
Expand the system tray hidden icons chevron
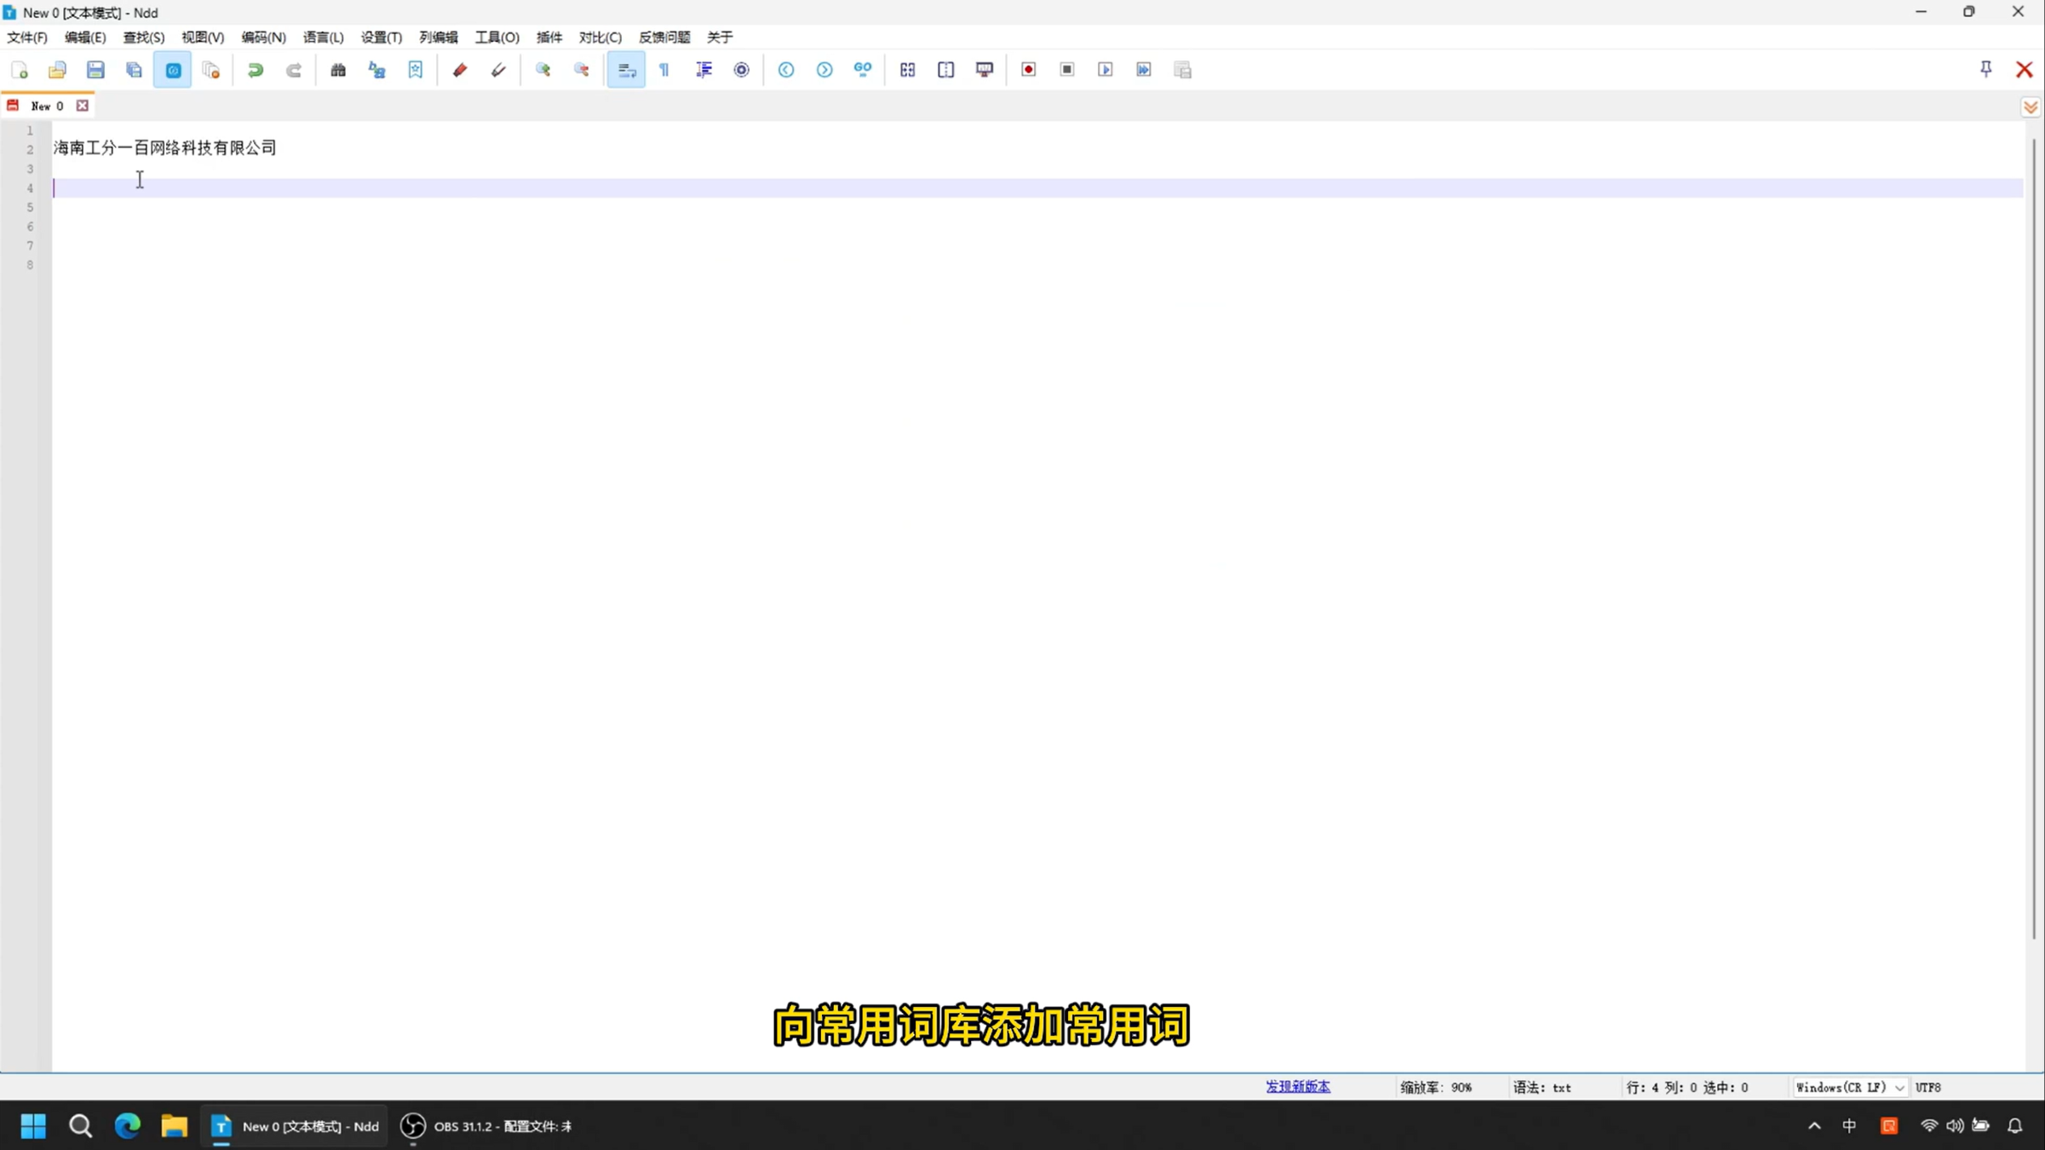pos(1814,1126)
